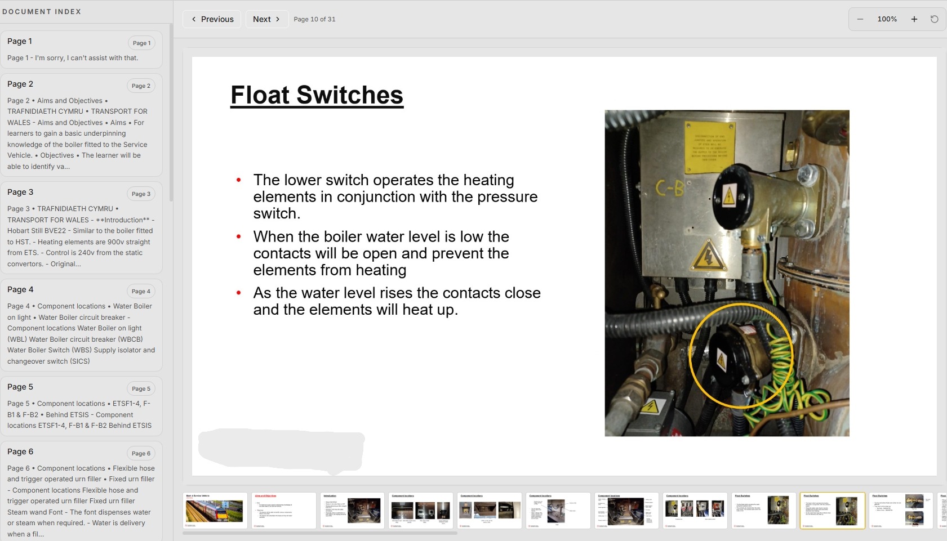947x541 pixels.
Task: Select the fifth thumbnail in the strip
Action: click(490, 511)
